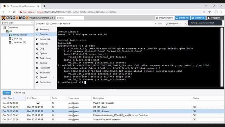Click Create CT button
The width and height of the screenshot is (225, 127).
[x=198, y=18]
